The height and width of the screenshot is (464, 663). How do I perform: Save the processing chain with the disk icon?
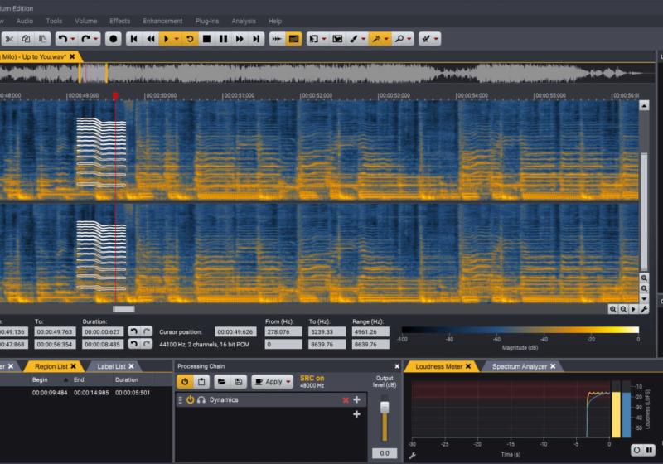click(x=239, y=381)
